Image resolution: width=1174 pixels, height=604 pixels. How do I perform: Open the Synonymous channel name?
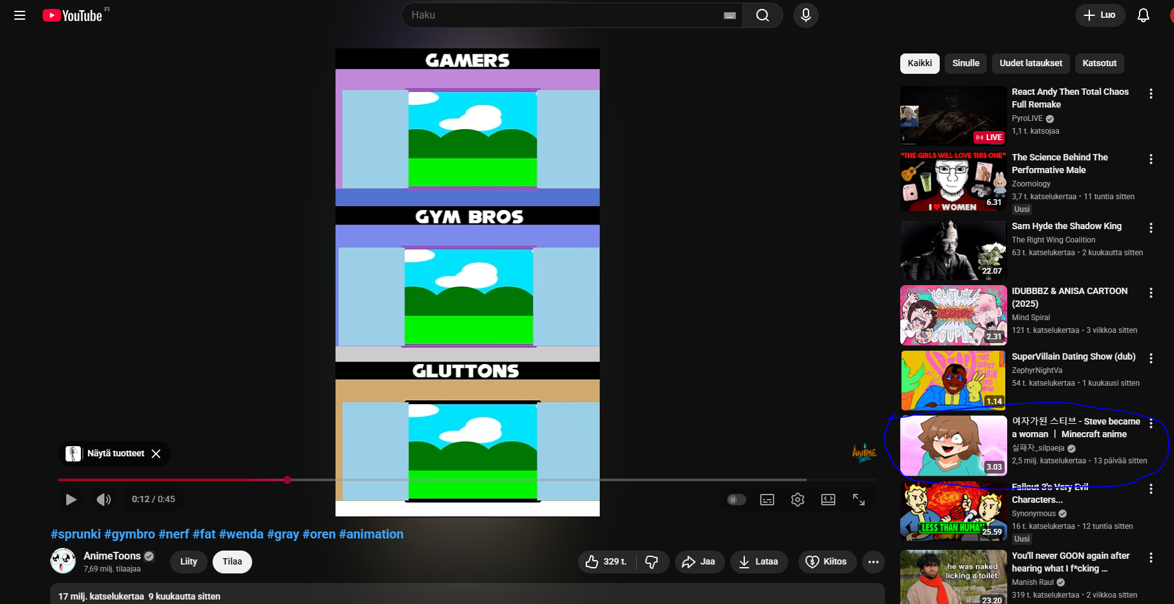click(x=1034, y=514)
